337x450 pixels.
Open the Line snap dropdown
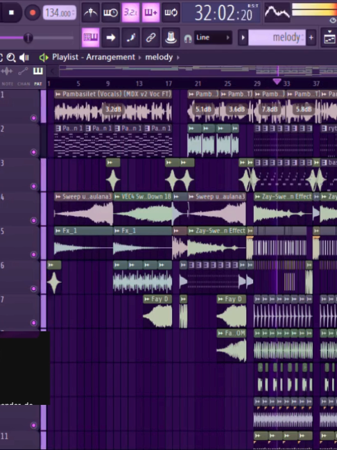point(213,37)
